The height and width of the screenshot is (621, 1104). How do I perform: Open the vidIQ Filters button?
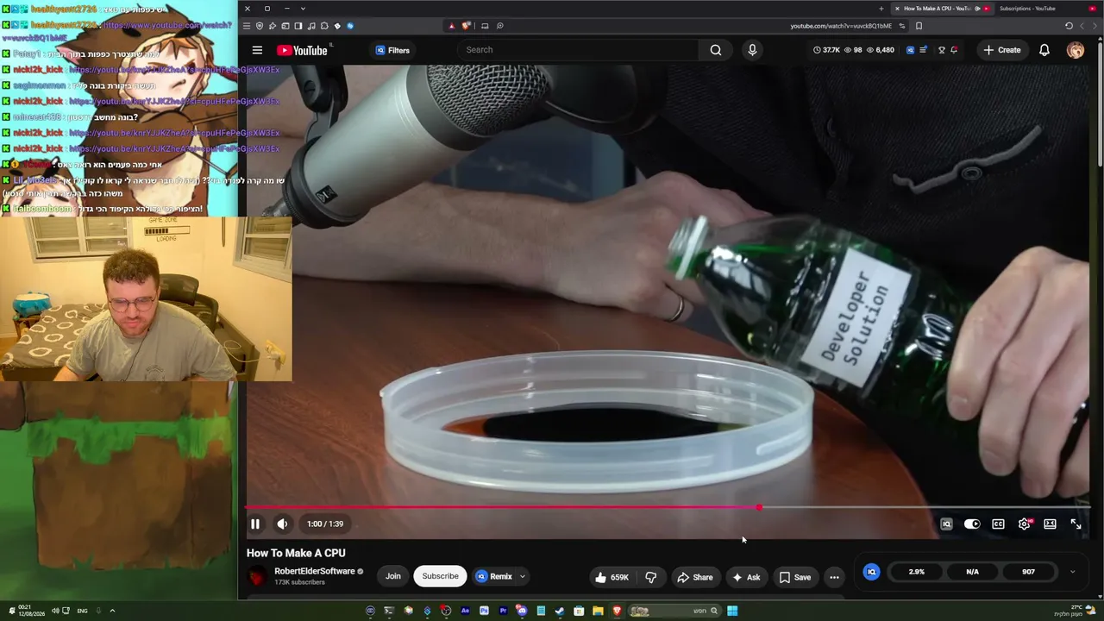(x=392, y=50)
